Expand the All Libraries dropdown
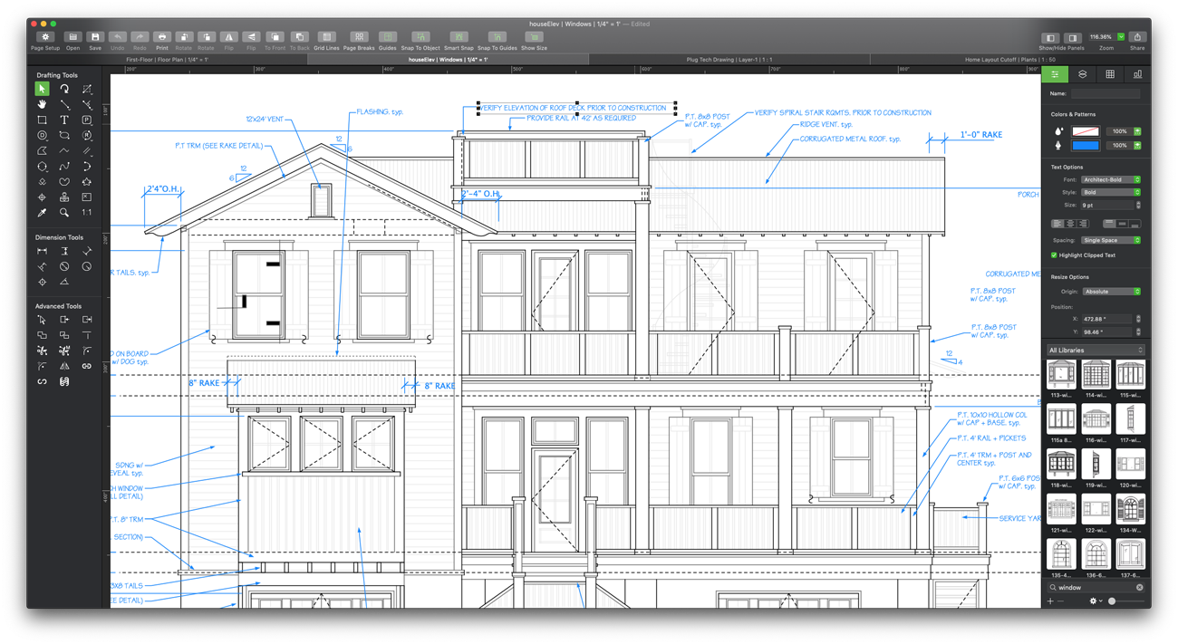This screenshot has width=1178, height=644. (x=1096, y=350)
